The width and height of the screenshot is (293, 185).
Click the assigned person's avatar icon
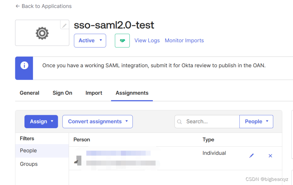click(78, 160)
